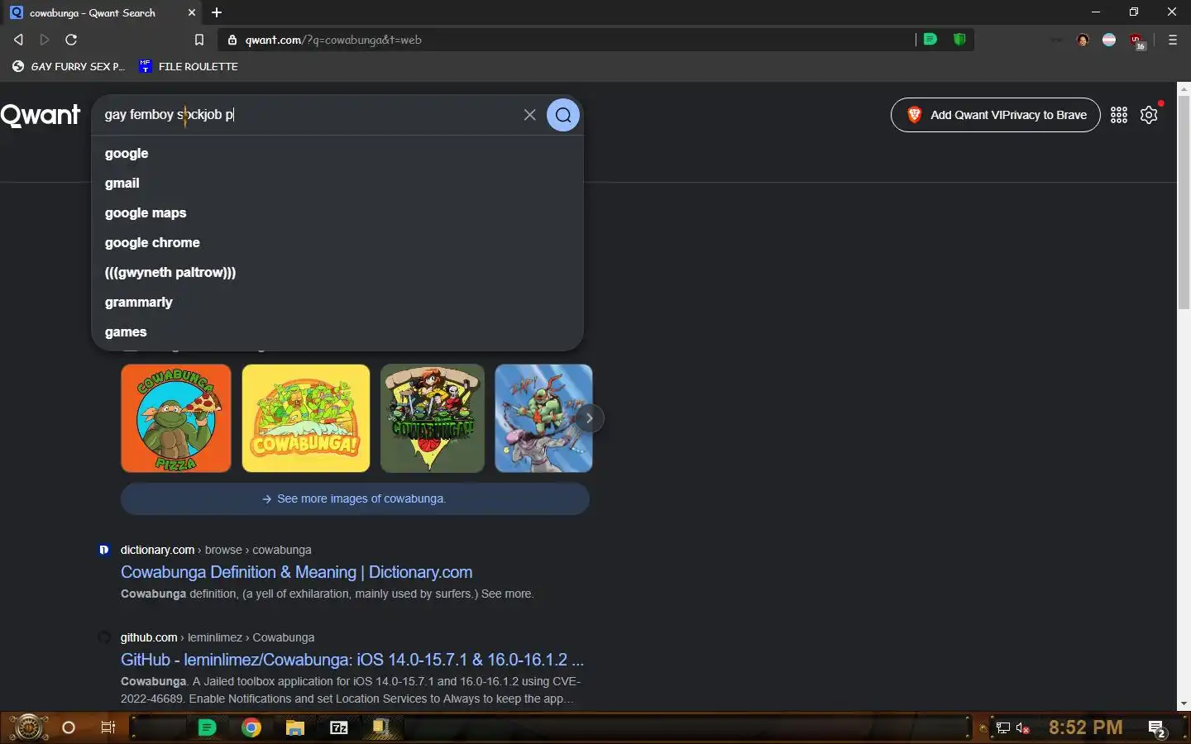Click 'Add Qwant VIPrivacy to Brave' button
Viewport: 1191px width, 744px height.
996,115
